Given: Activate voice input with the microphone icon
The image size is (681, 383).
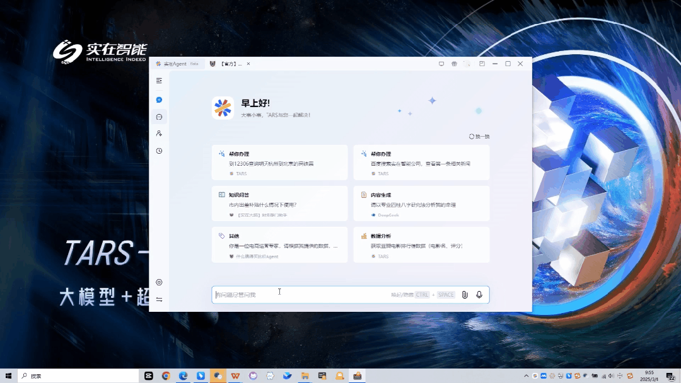Looking at the screenshot, I should coord(479,294).
